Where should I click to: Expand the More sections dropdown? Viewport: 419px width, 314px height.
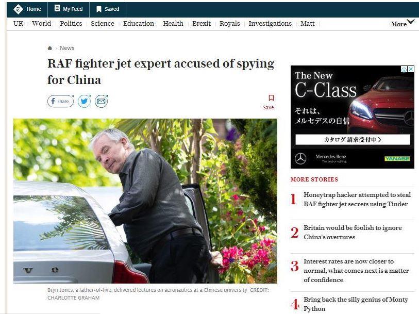pos(403,23)
